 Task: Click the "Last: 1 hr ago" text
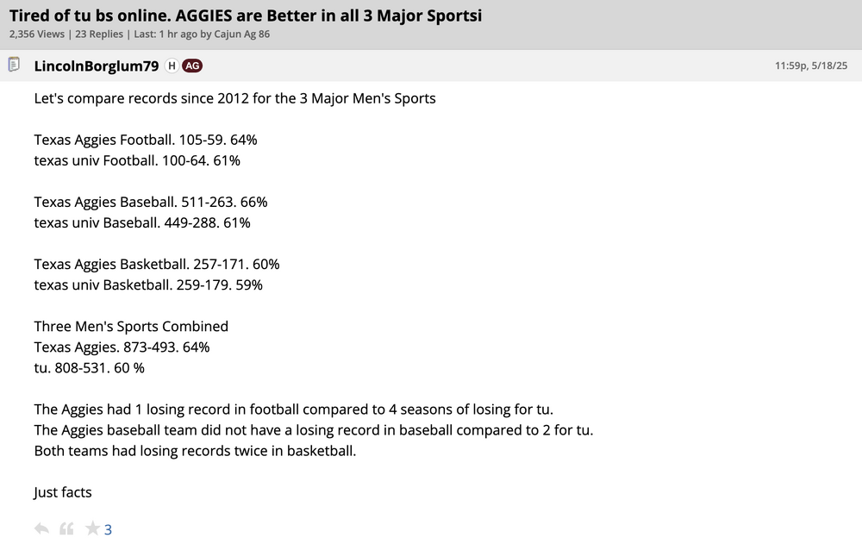159,34
